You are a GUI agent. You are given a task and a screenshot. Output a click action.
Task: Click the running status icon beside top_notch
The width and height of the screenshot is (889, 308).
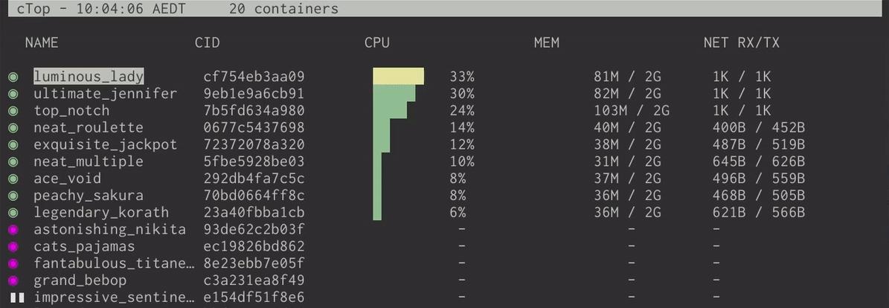point(13,111)
